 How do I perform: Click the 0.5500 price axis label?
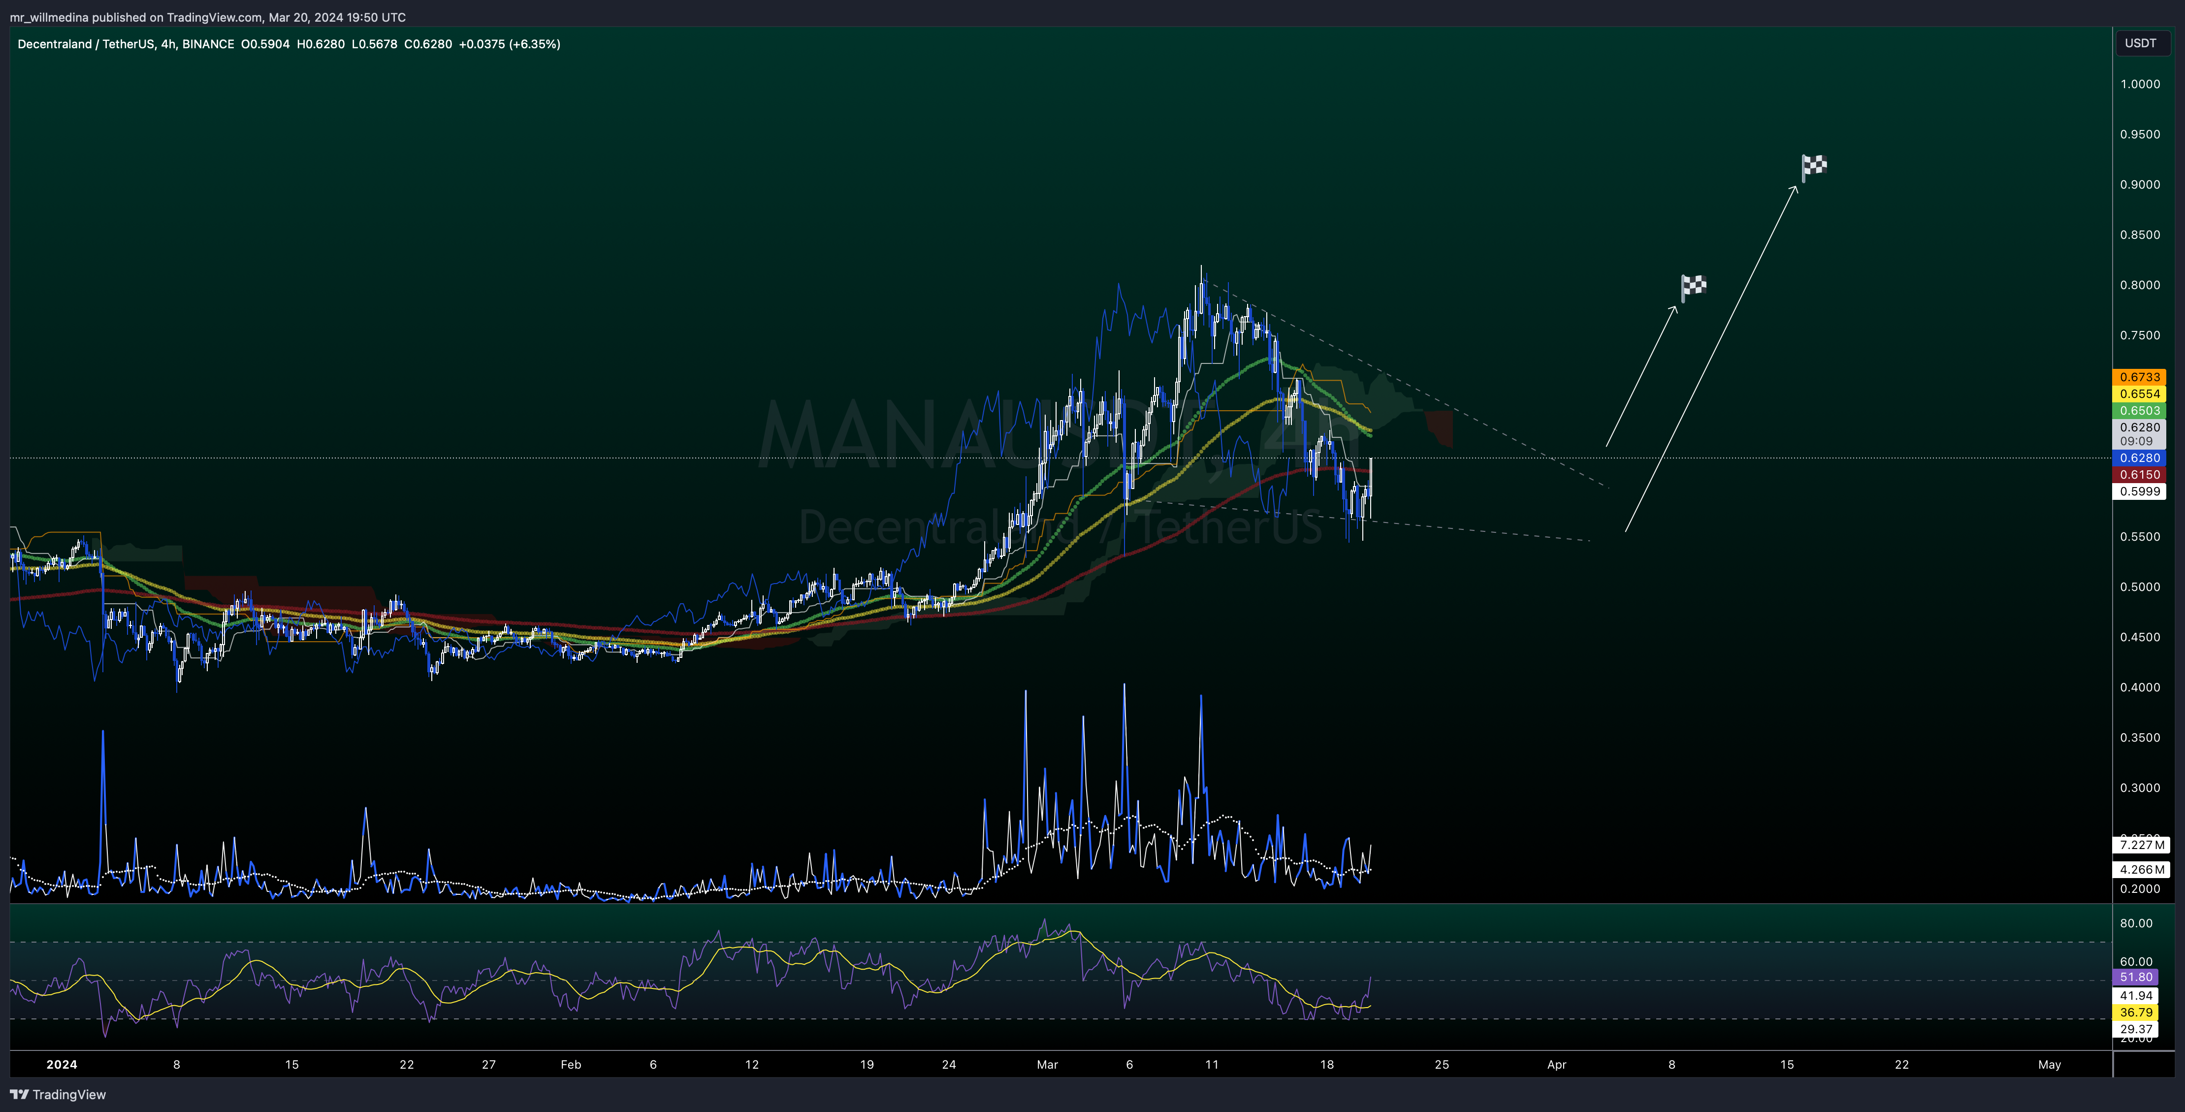pyautogui.click(x=2140, y=537)
